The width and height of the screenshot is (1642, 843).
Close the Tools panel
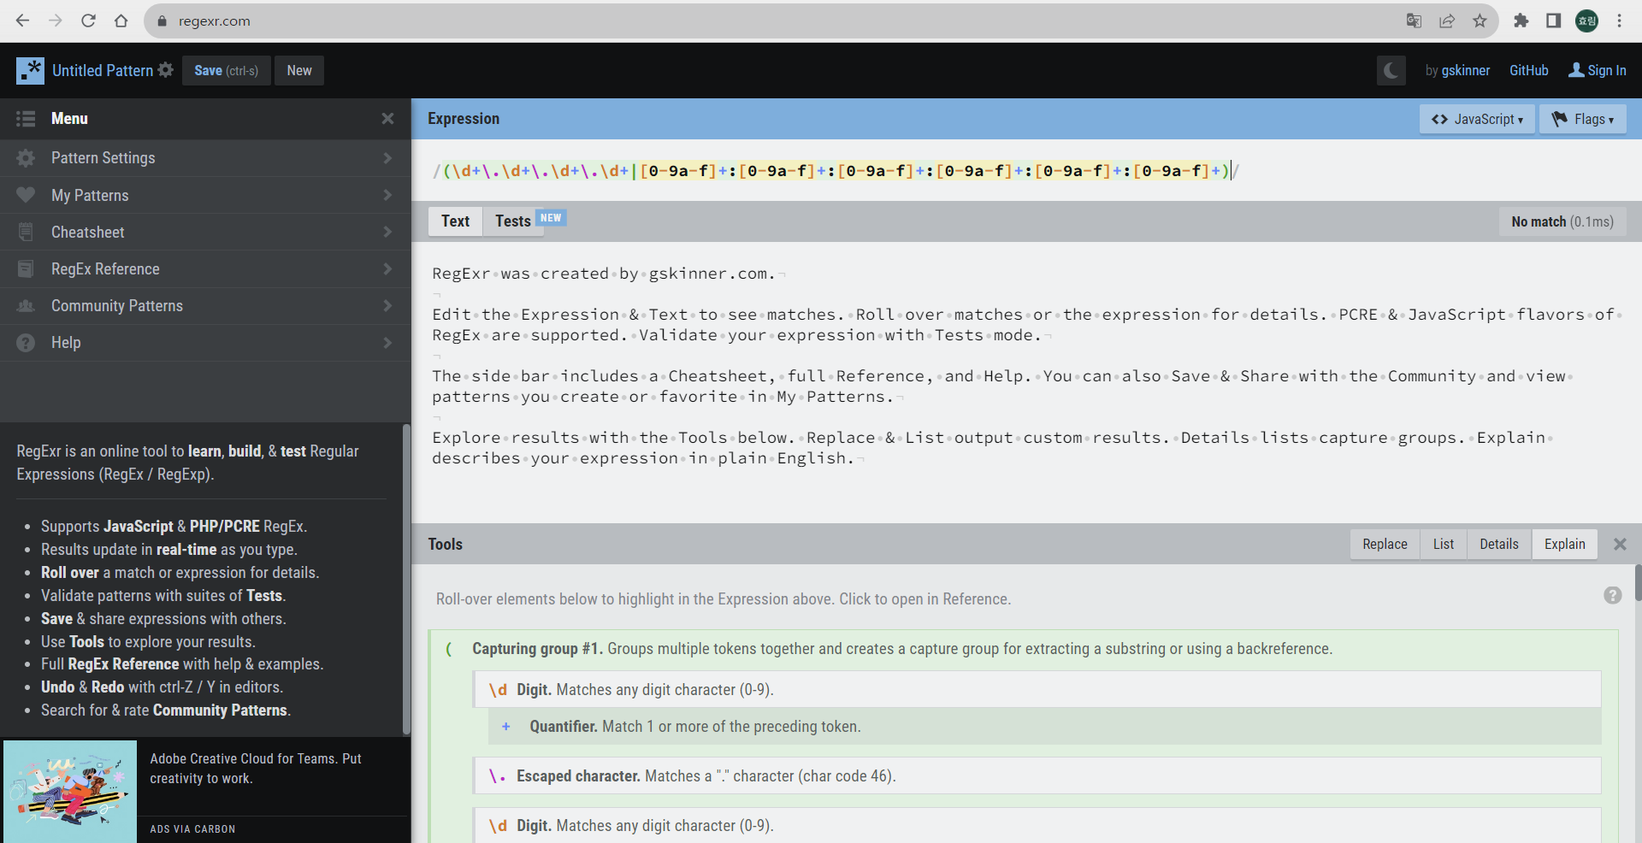(x=1619, y=544)
